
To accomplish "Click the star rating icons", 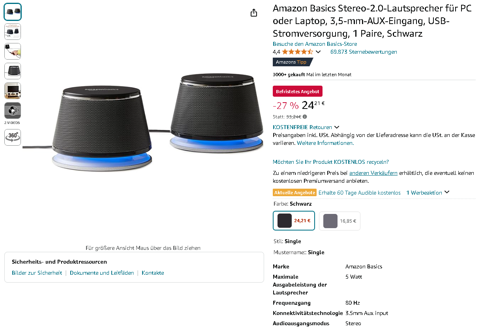I will 297,52.
